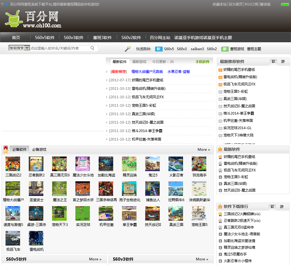Select the 必备游戏 tab
This screenshot has width=291, height=265.
coord(39,150)
